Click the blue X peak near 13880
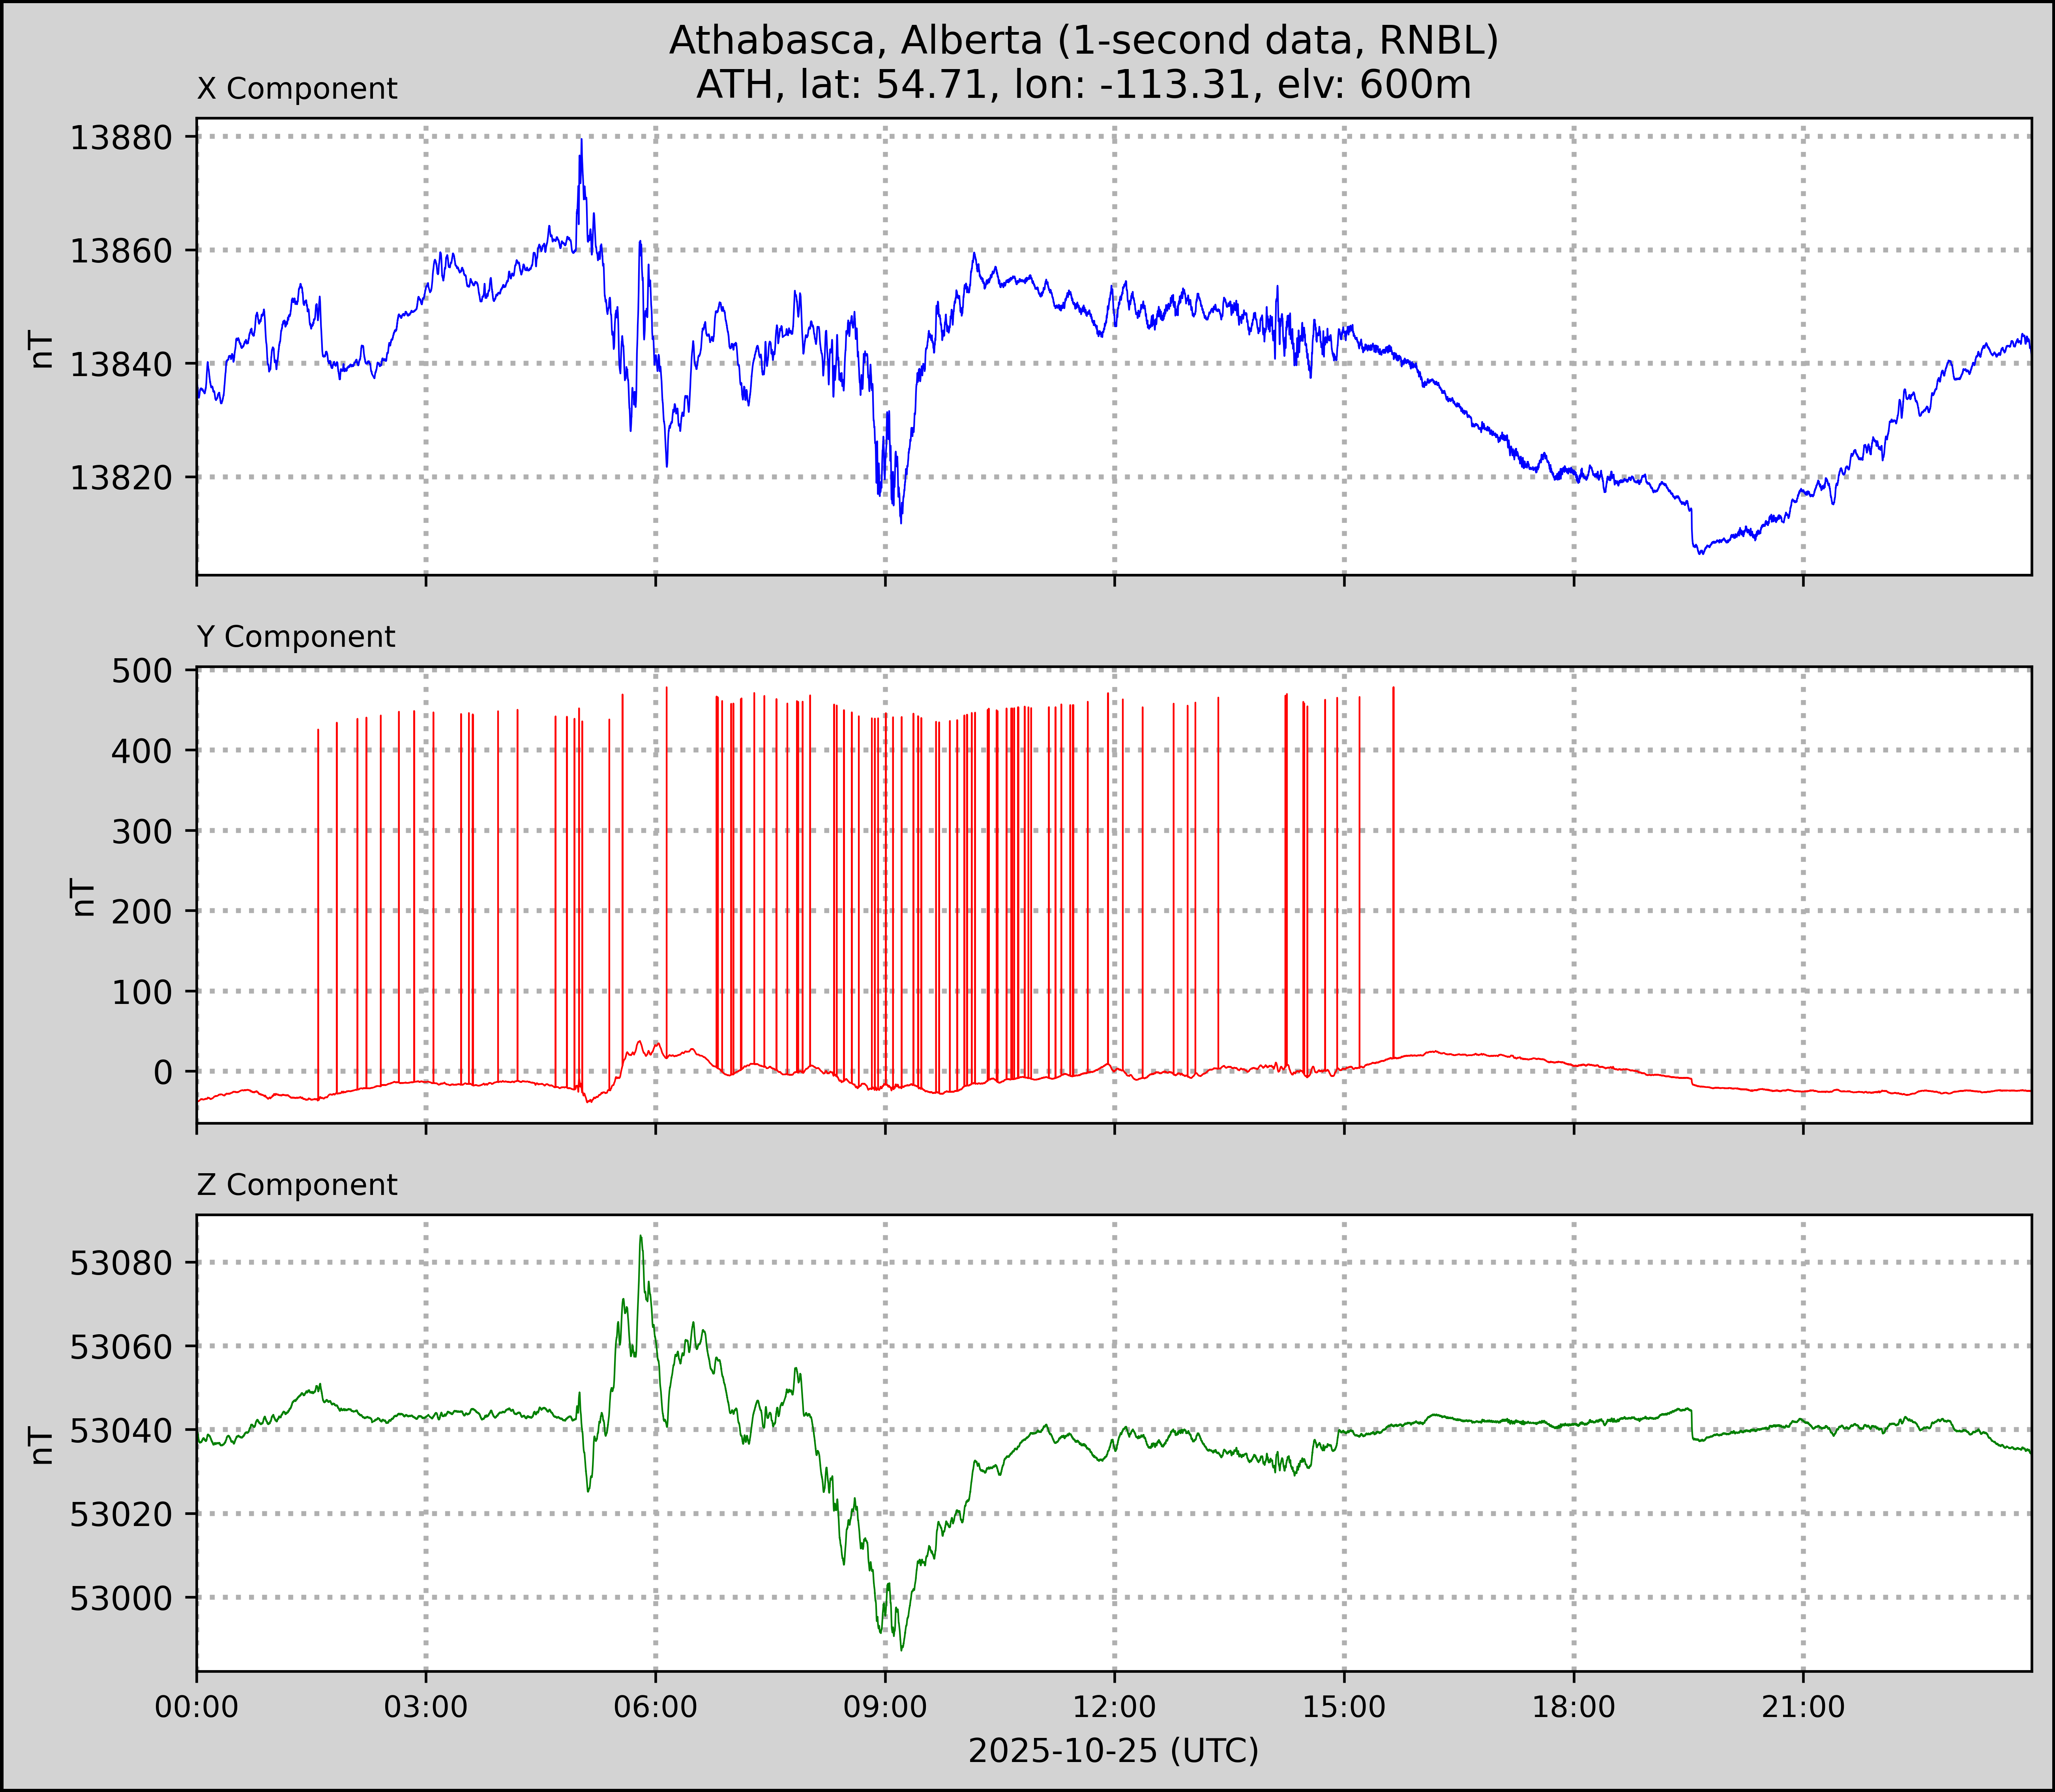 [581, 142]
